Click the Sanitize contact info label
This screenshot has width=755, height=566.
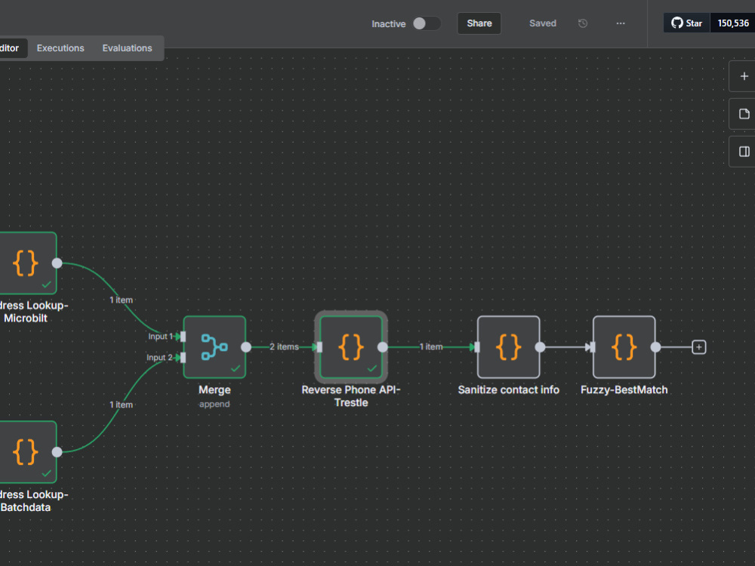point(508,390)
